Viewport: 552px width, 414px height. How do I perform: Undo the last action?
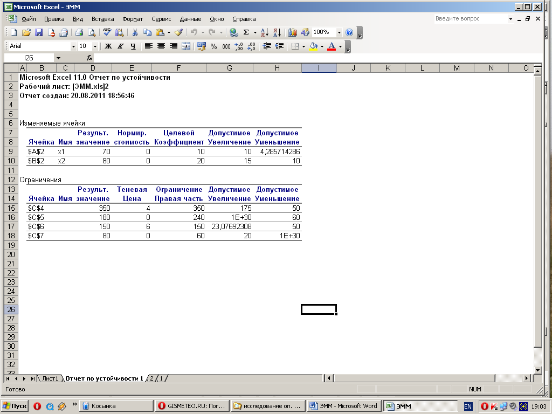point(194,32)
